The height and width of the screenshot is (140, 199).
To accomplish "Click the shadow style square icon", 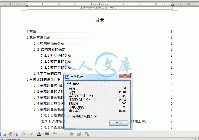I will coord(71,134).
